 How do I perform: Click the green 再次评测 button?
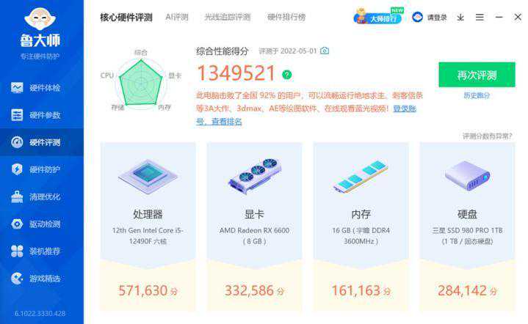[477, 75]
